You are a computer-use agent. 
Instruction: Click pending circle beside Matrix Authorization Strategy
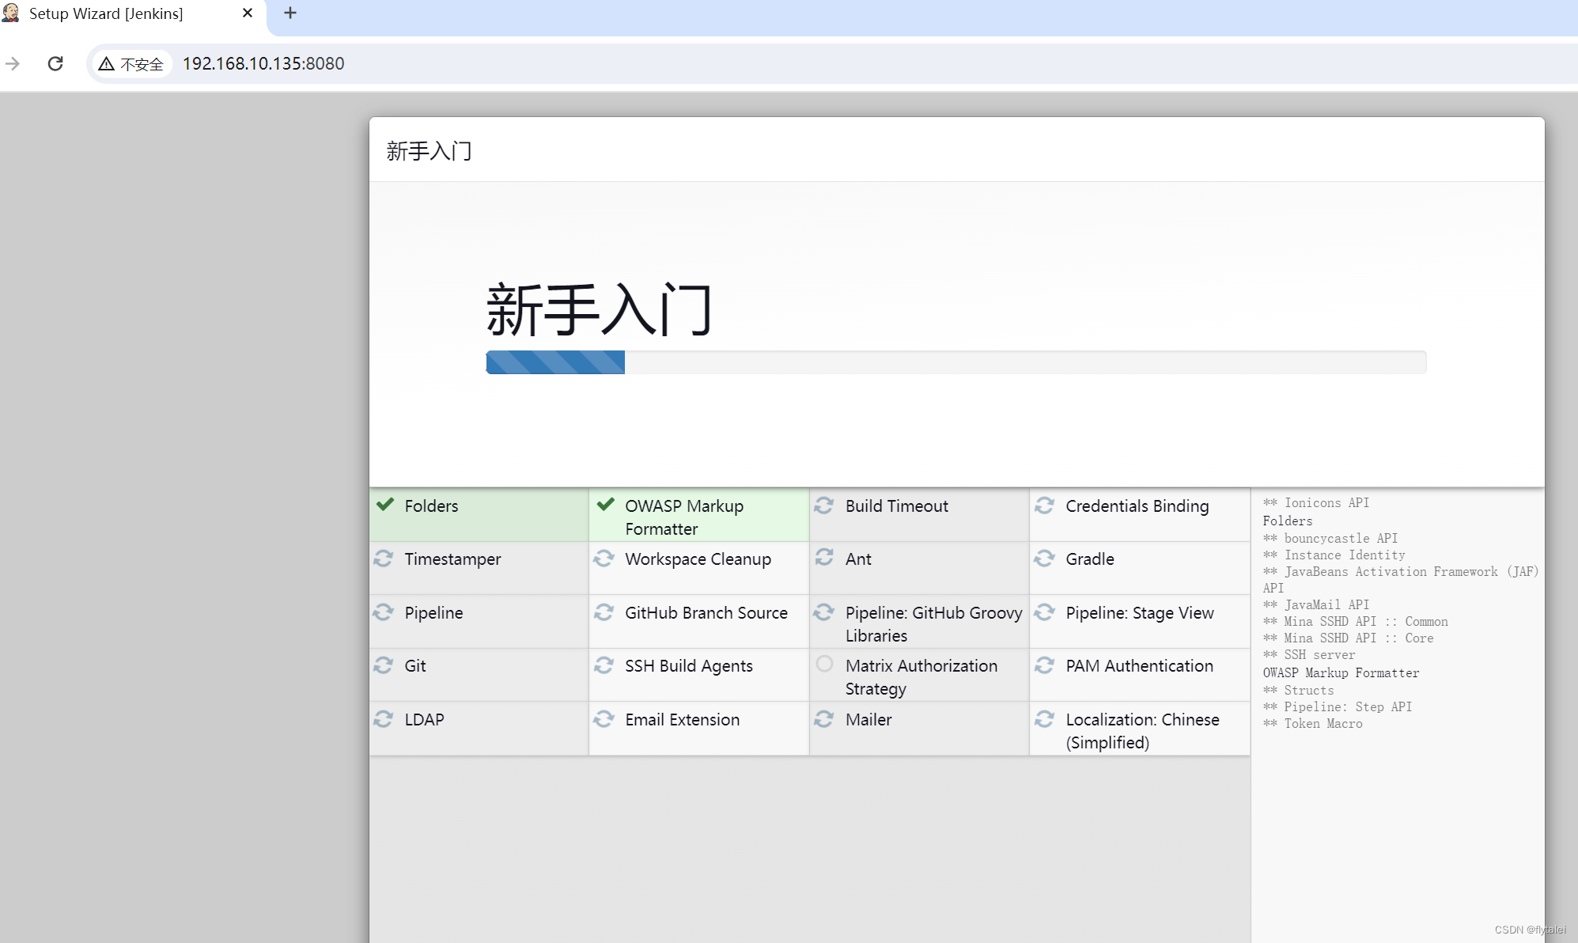824,664
